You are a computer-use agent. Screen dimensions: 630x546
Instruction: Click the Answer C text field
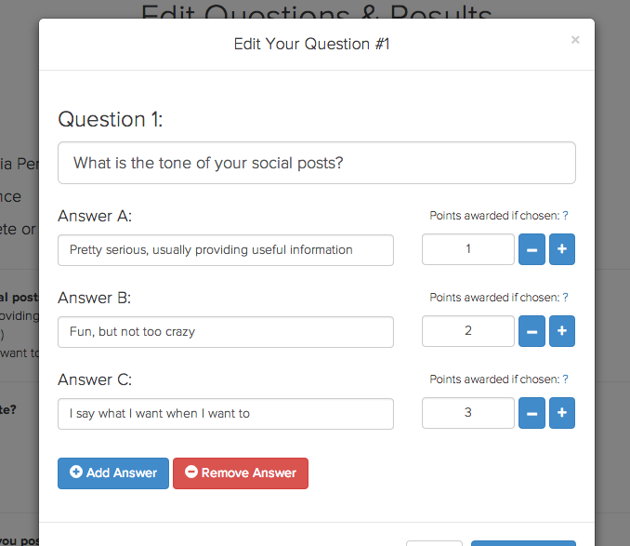(x=226, y=413)
